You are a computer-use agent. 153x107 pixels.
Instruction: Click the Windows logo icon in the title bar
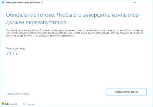pyautogui.click(x=3, y=3)
